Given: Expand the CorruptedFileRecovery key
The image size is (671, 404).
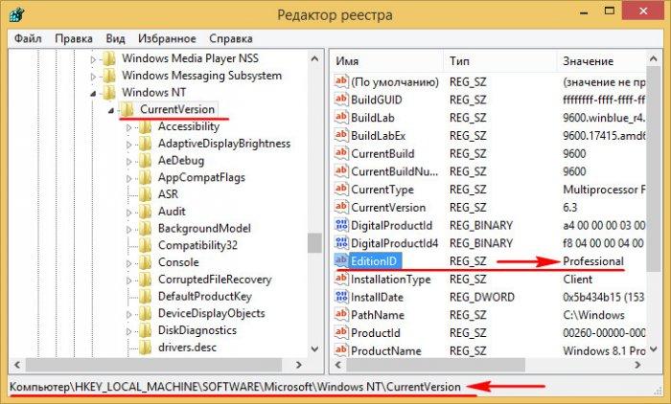Looking at the screenshot, I should click(128, 281).
